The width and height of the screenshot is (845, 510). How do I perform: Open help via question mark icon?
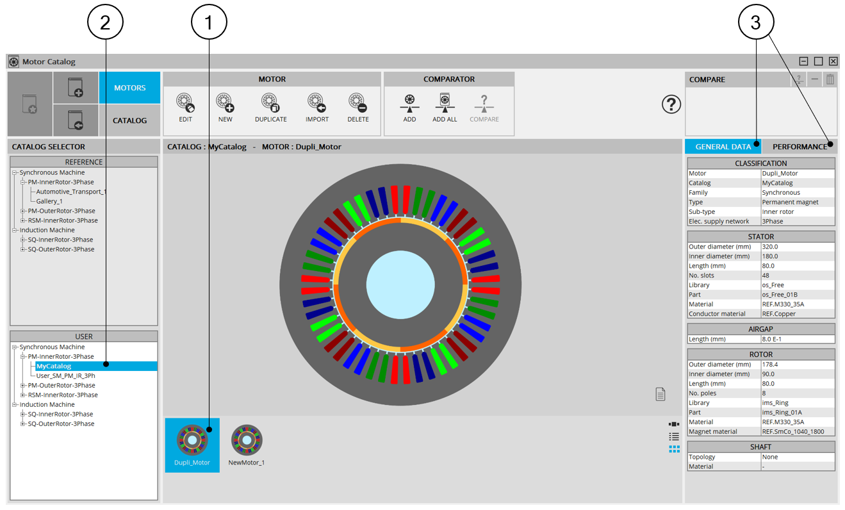pyautogui.click(x=671, y=105)
